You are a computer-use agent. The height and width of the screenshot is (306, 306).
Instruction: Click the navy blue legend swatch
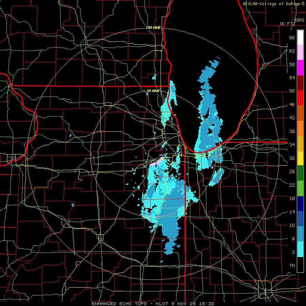pos(300,204)
